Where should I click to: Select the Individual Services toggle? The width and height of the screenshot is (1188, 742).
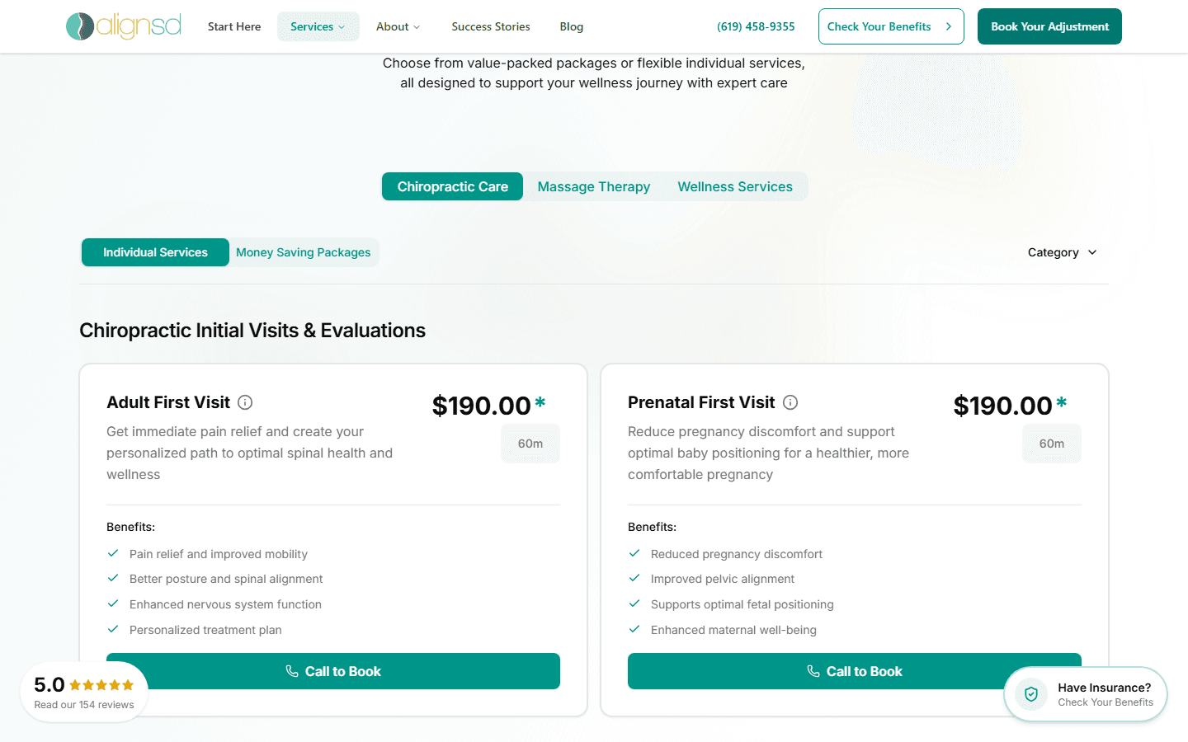[x=155, y=252]
